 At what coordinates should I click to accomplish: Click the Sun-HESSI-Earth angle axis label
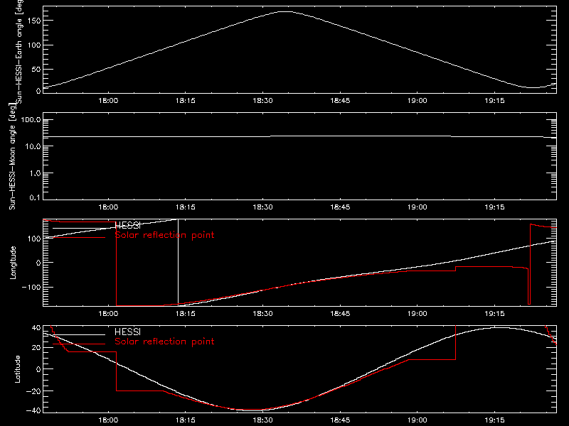click(18, 52)
